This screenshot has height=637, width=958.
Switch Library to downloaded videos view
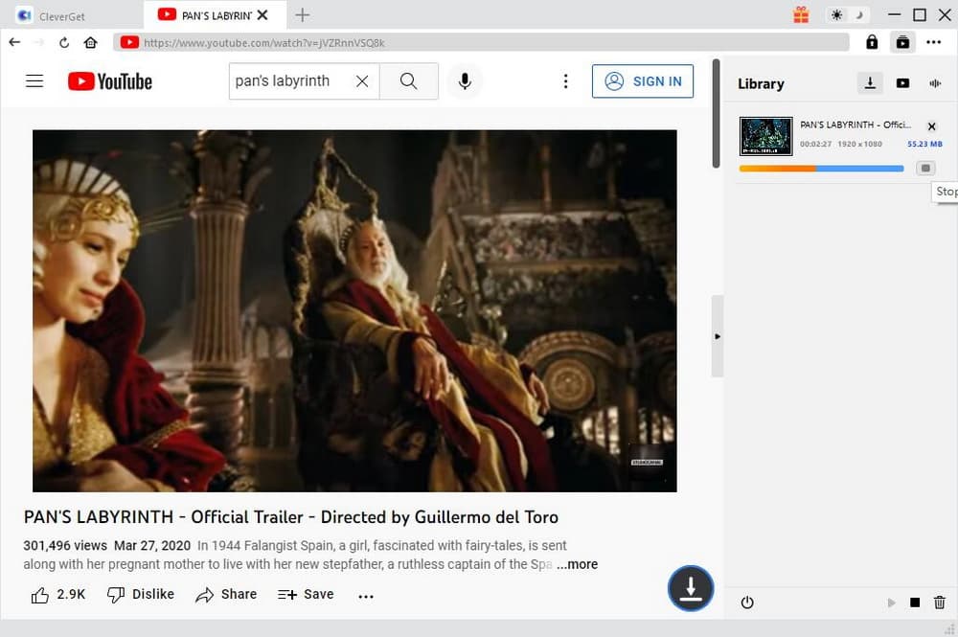point(902,83)
